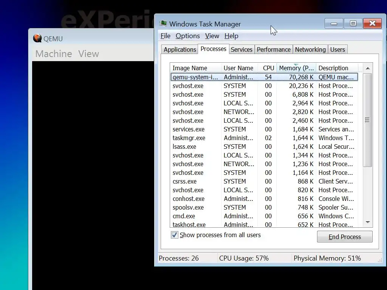Switch to the Performance tab

click(274, 49)
